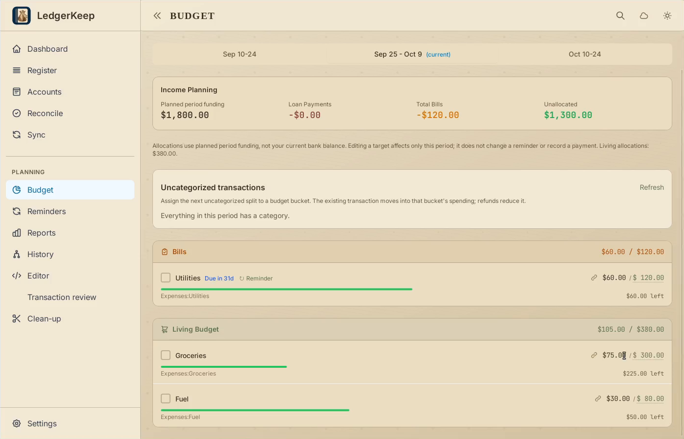This screenshot has height=439, width=684.
Task: Open History from the sidebar
Action: click(x=70, y=254)
